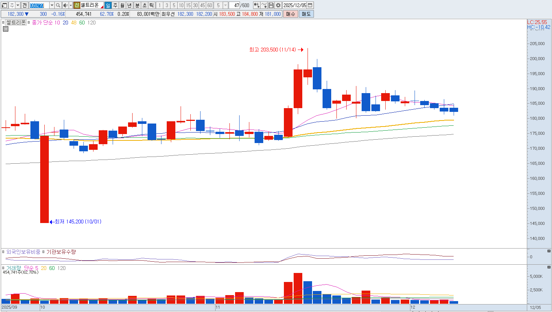Click the pink 10-period moving average label
Image resolution: width=552 pixels, height=312 pixels.
57,23
